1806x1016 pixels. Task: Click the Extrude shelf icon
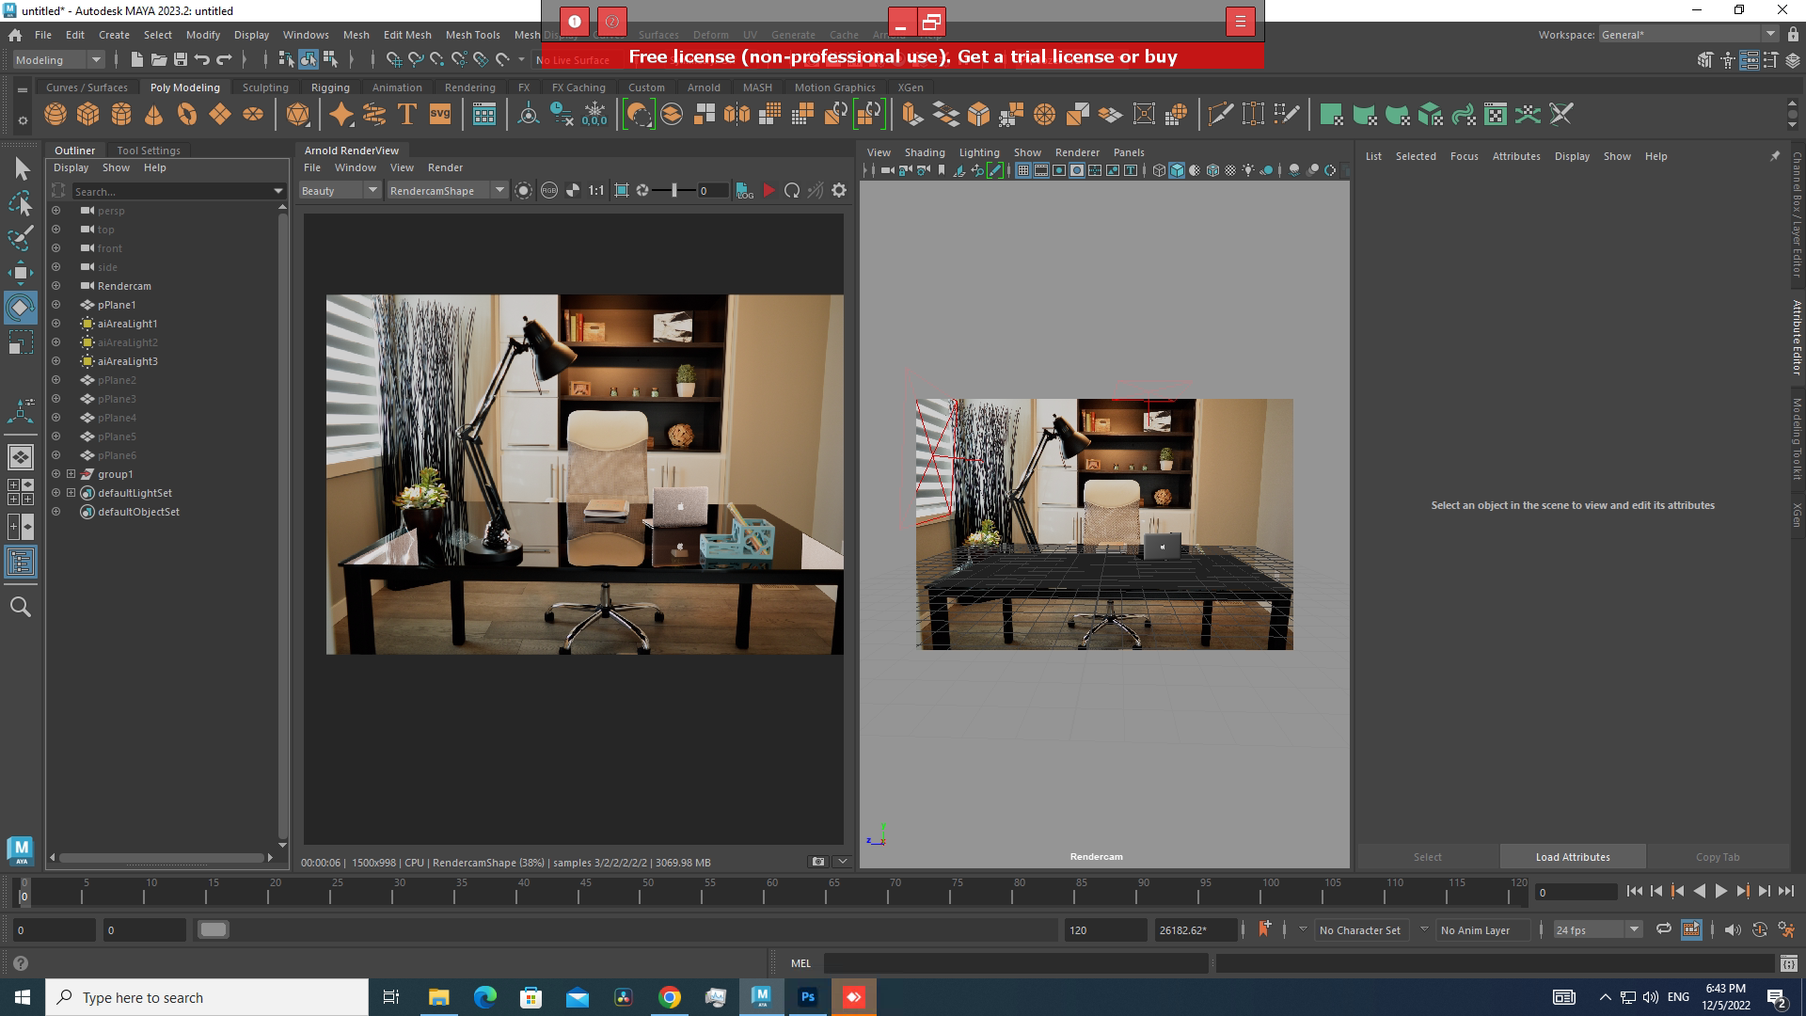[x=911, y=115]
